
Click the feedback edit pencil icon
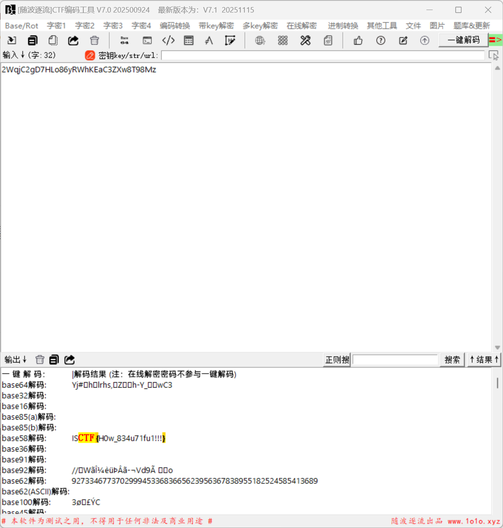tap(403, 41)
